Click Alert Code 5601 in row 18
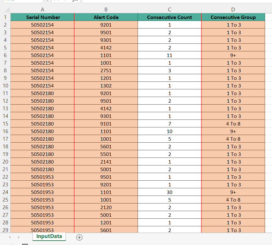This screenshot has height=245, width=272. click(x=106, y=146)
